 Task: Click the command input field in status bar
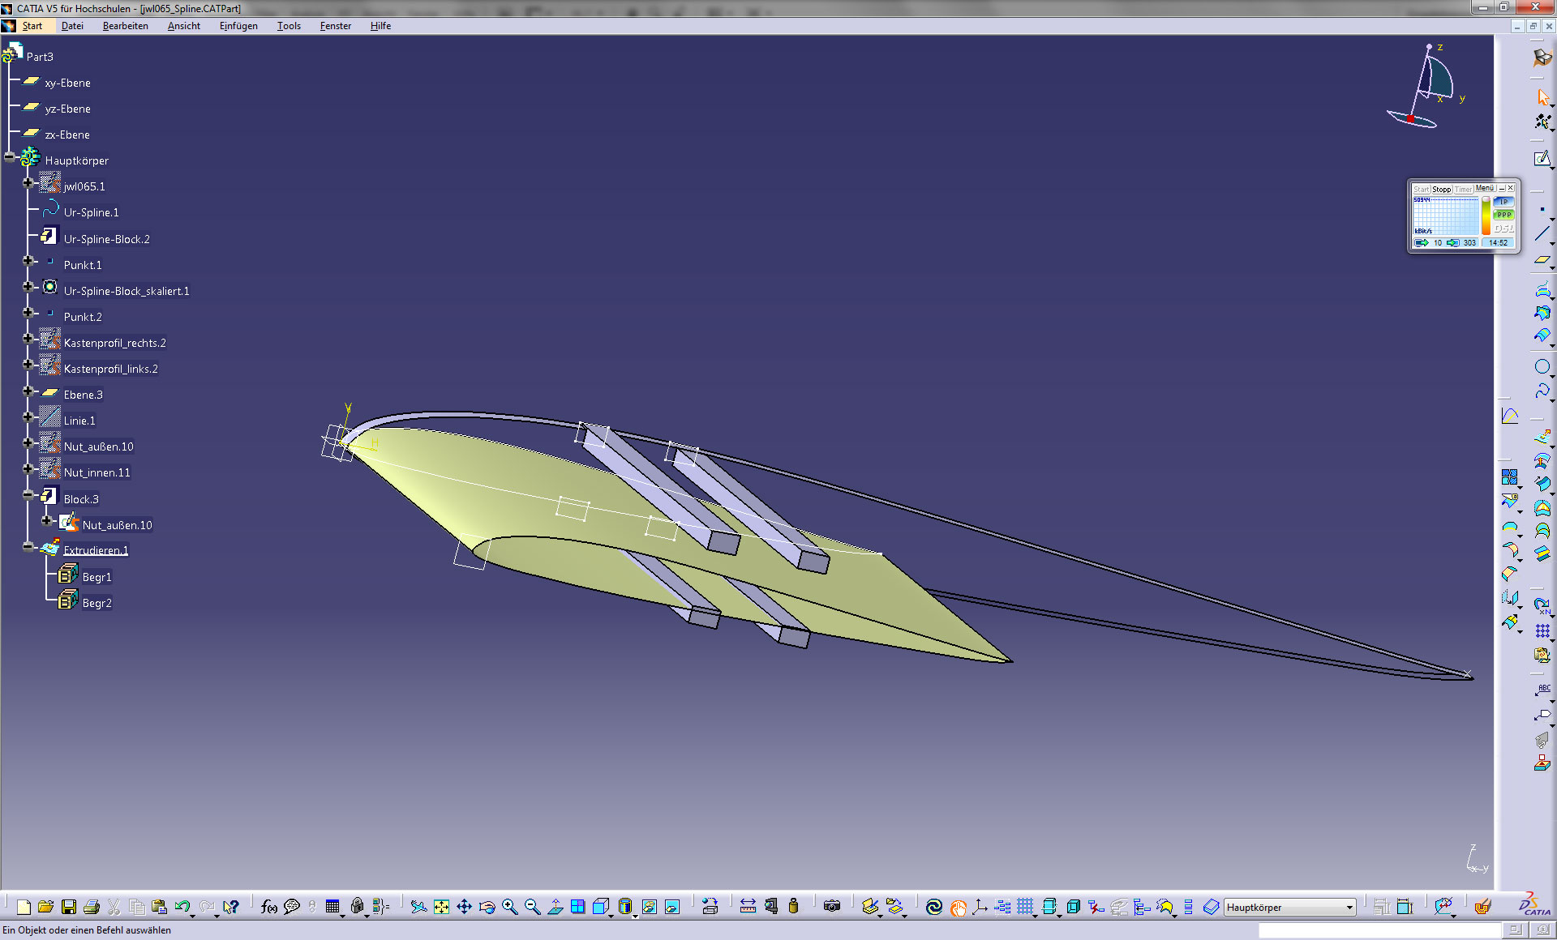[1379, 930]
